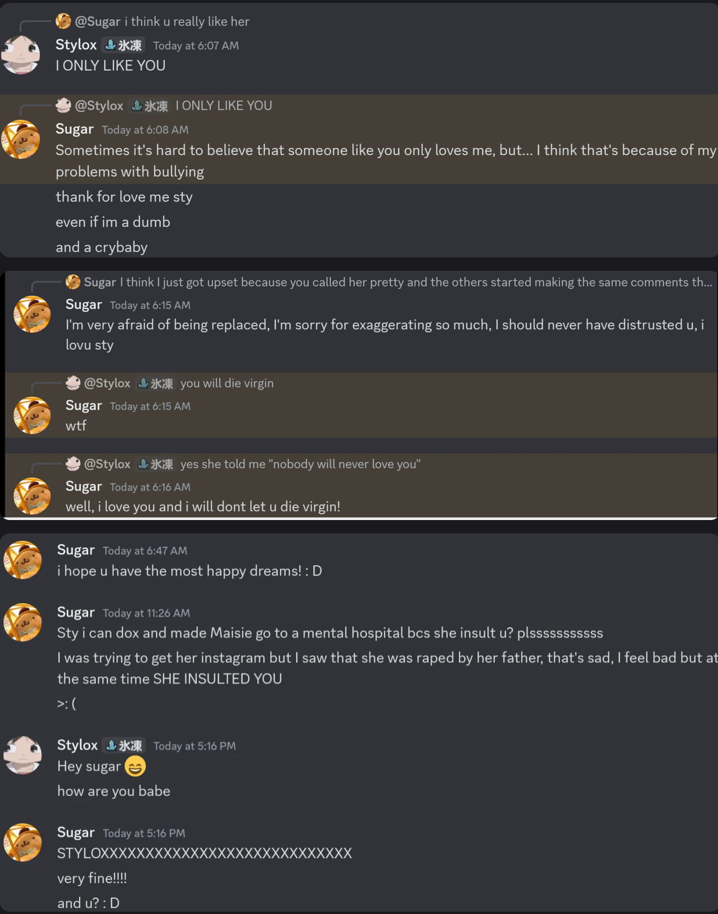
Task: Open the Stylox username at 6:07 AM
Action: click(76, 45)
